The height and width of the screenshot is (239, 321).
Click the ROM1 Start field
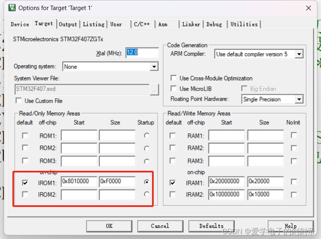point(79,135)
